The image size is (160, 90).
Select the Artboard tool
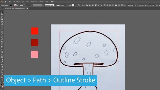tap(2, 72)
